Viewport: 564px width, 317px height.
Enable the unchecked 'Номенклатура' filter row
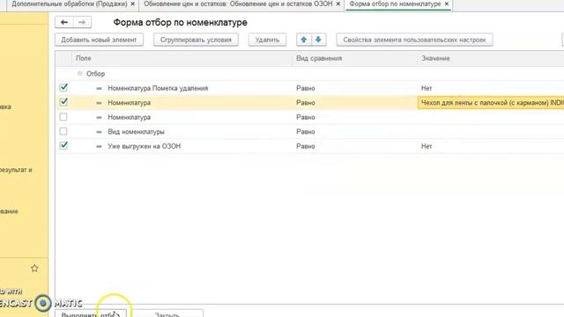63,117
